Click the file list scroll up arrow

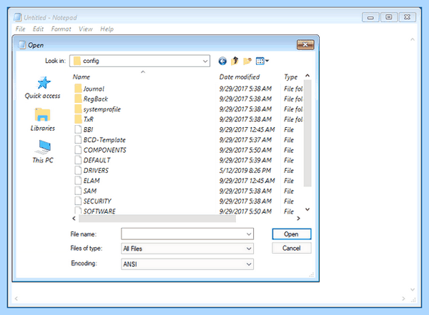tap(307, 76)
